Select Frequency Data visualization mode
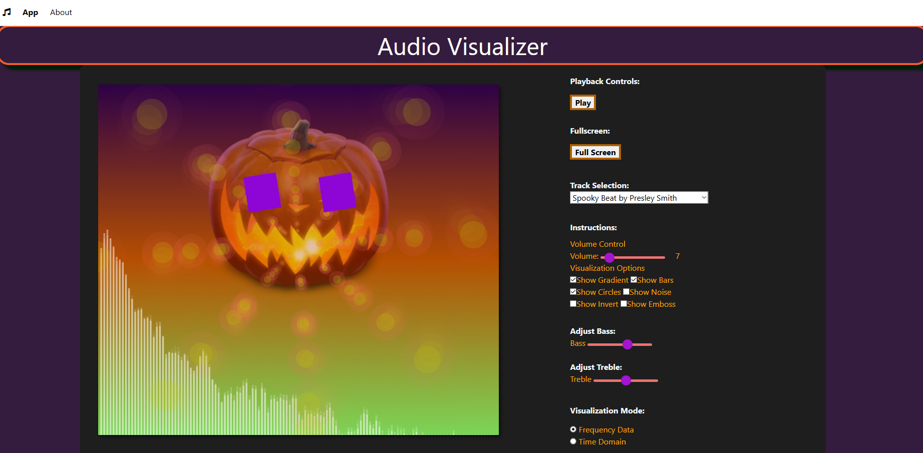The width and height of the screenshot is (923, 453). [x=573, y=429]
